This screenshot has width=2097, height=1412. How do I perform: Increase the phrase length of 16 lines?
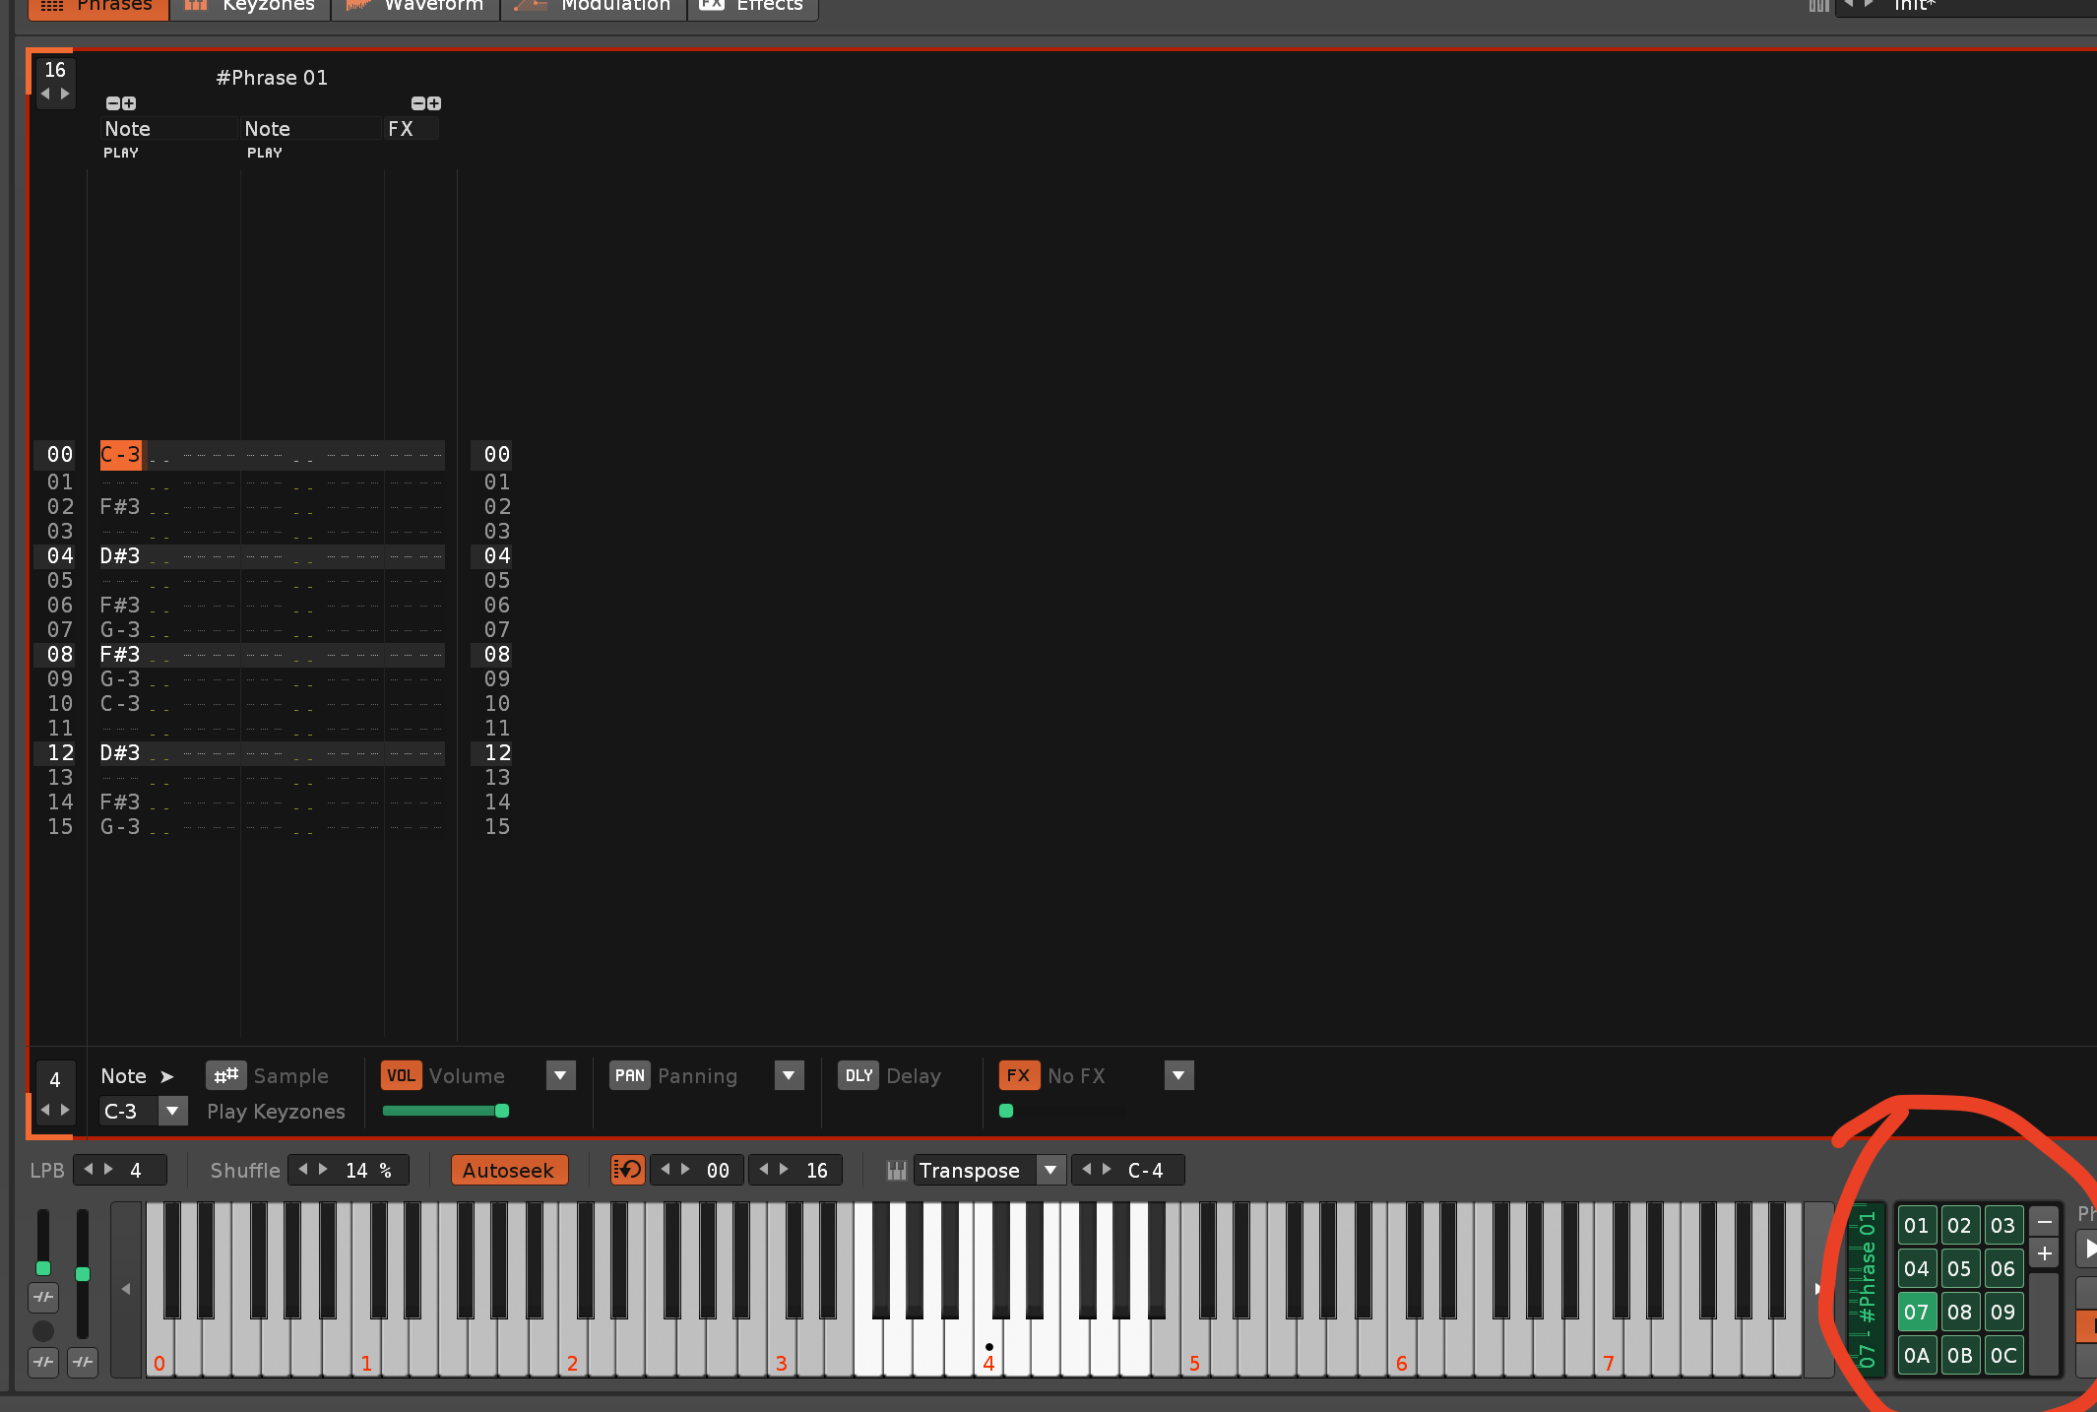tap(65, 95)
